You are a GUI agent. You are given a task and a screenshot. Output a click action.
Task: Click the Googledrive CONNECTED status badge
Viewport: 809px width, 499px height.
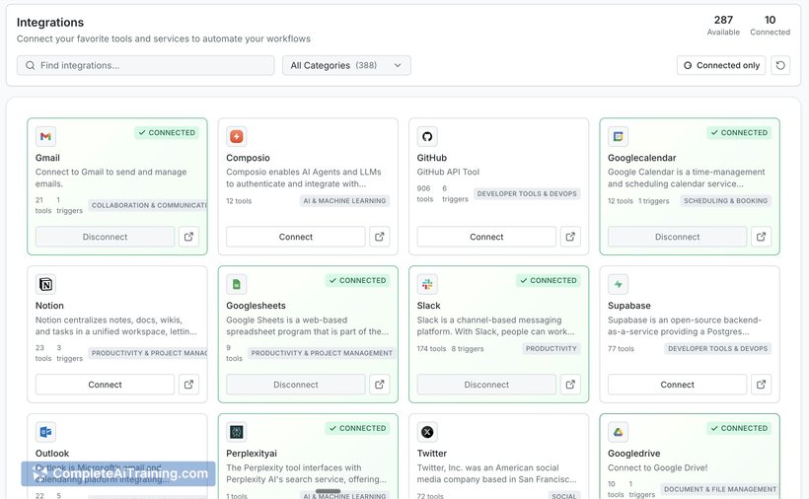point(739,428)
